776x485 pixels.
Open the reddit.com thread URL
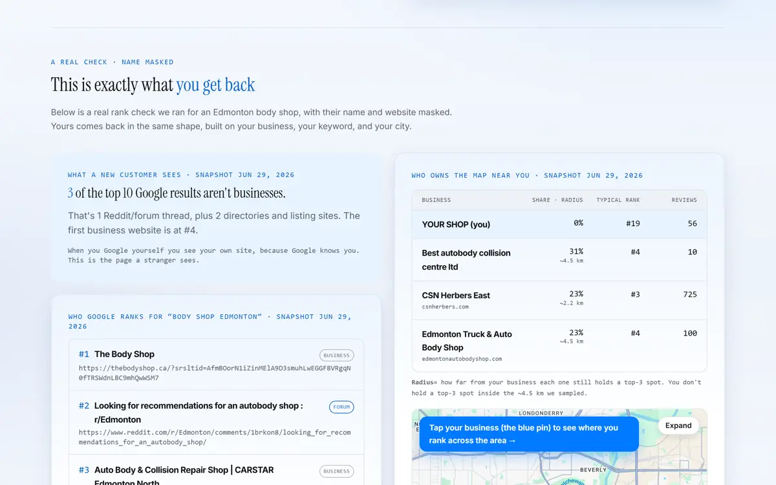point(215,437)
